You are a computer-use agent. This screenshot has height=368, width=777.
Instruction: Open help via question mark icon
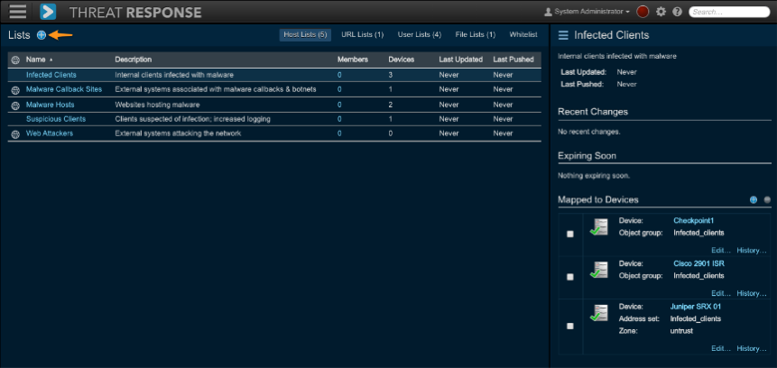point(677,12)
